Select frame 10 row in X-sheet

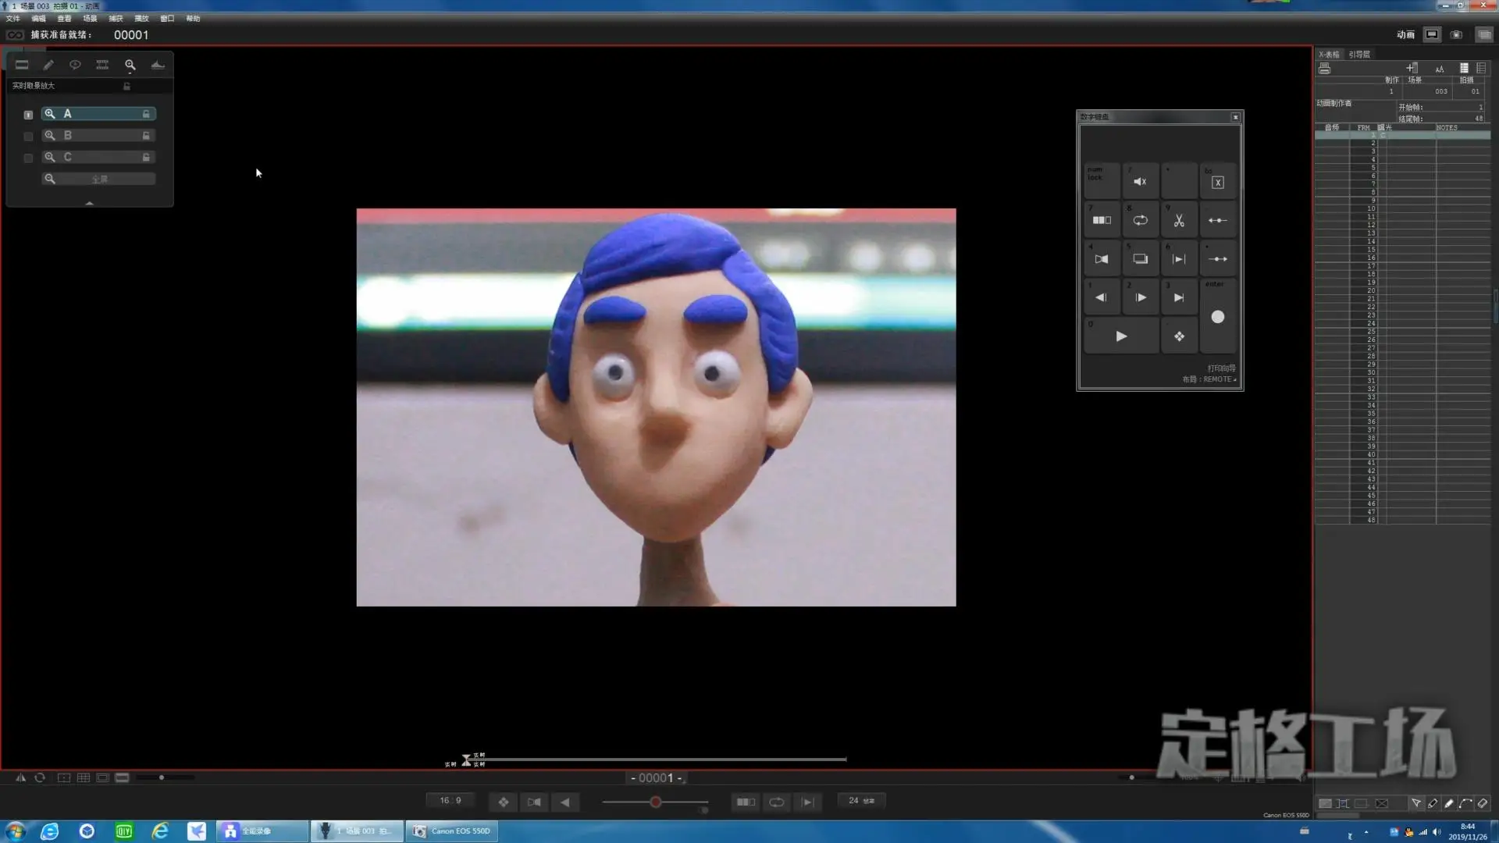click(1402, 208)
